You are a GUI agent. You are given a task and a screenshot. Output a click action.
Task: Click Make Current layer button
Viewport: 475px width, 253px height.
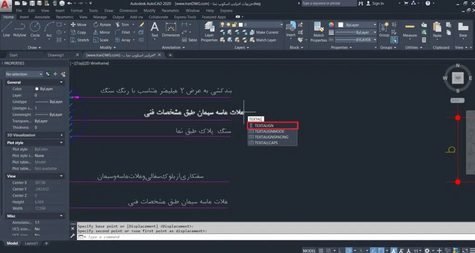point(264,32)
